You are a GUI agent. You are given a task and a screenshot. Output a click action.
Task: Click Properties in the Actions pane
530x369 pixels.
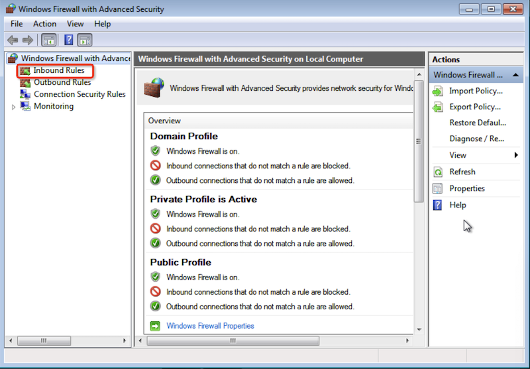pyautogui.click(x=467, y=188)
